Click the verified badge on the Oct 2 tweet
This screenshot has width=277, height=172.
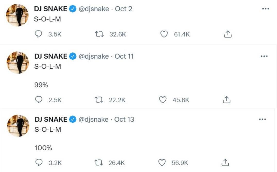[x=73, y=8]
